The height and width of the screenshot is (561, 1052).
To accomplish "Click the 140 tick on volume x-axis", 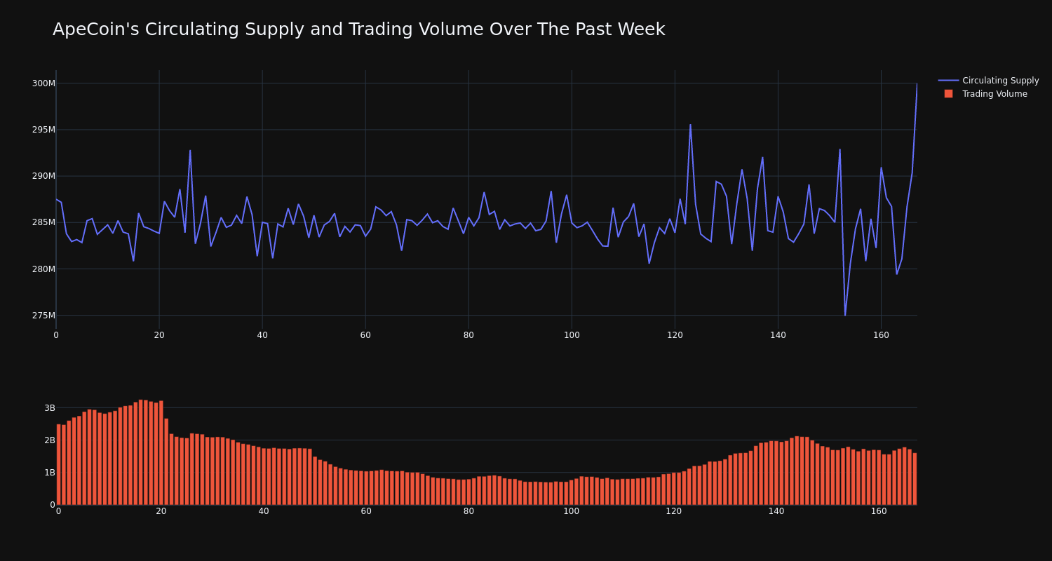I will click(x=776, y=511).
